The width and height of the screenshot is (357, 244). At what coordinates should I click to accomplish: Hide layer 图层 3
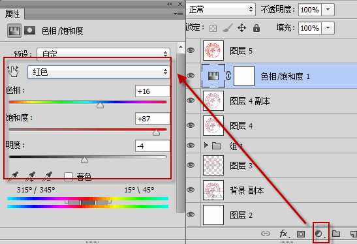[x=191, y=165]
